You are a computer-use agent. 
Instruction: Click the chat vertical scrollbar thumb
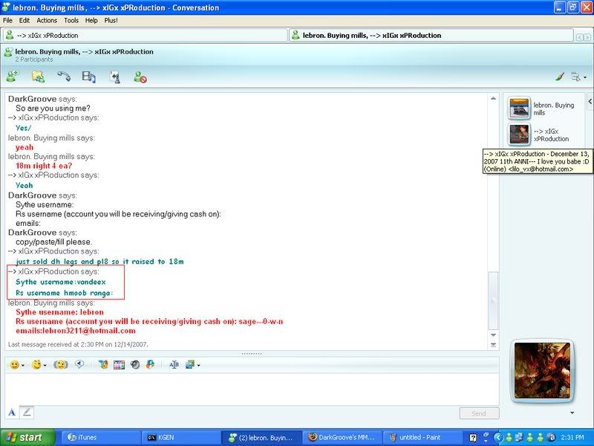pyautogui.click(x=493, y=300)
